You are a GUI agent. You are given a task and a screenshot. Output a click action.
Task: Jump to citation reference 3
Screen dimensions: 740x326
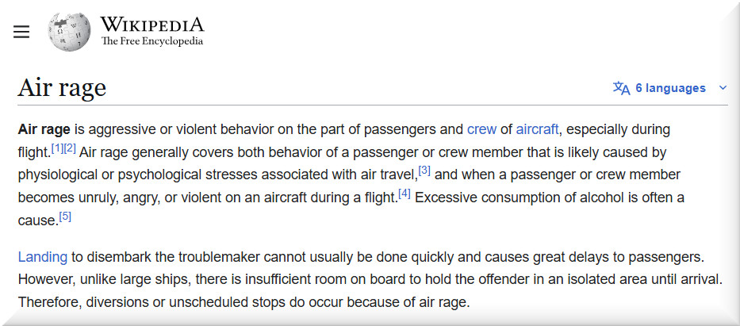pos(424,171)
